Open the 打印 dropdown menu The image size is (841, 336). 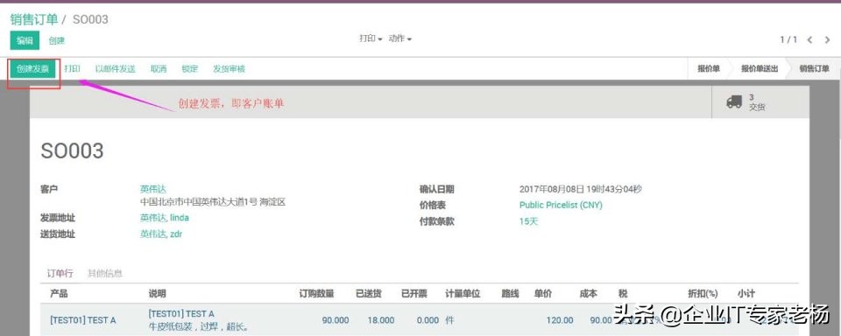click(371, 38)
